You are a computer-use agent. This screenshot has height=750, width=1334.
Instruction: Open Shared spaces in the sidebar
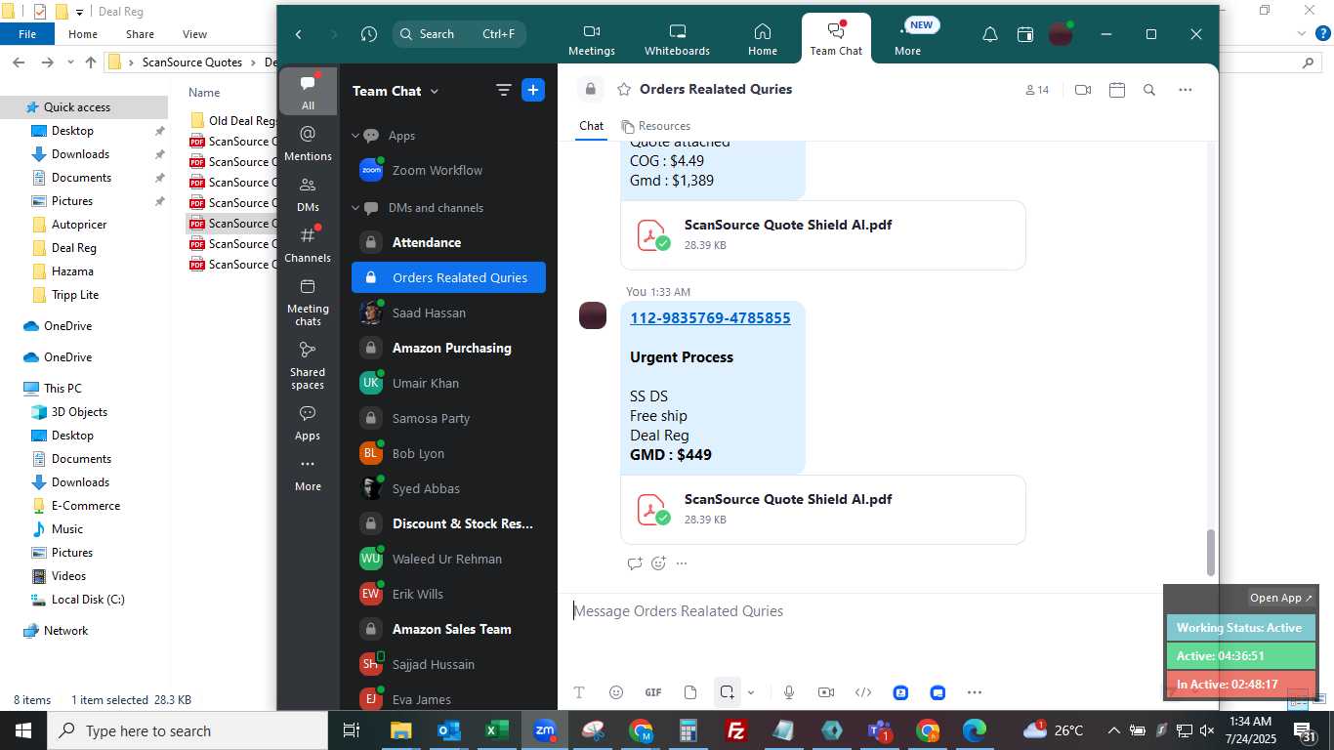[x=308, y=364]
